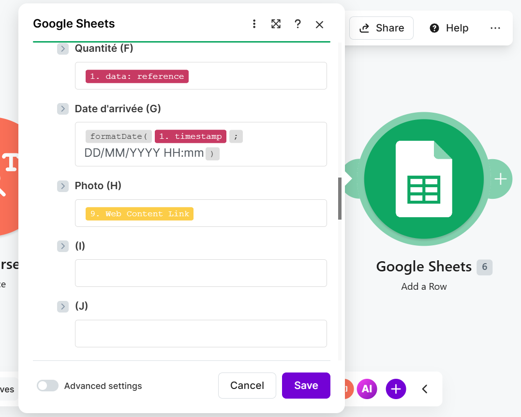Image resolution: width=521 pixels, height=417 pixels.
Task: Open the dialog's three-dot options menu
Action: tap(254, 24)
